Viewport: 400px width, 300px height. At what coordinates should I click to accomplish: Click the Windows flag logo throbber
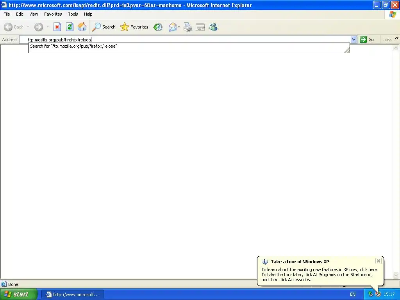pos(393,14)
